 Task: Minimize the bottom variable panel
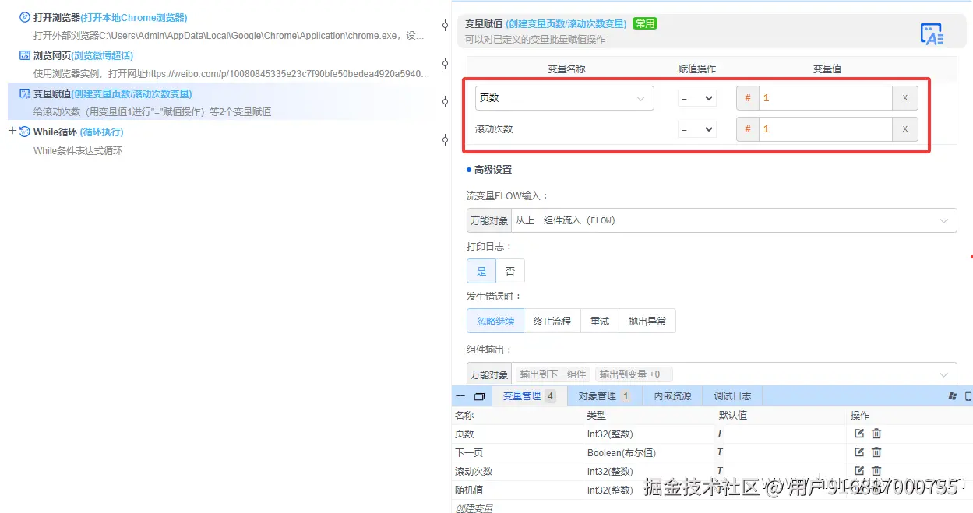click(460, 396)
